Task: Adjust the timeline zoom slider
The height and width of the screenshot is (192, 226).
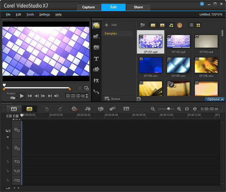Action: point(168,109)
